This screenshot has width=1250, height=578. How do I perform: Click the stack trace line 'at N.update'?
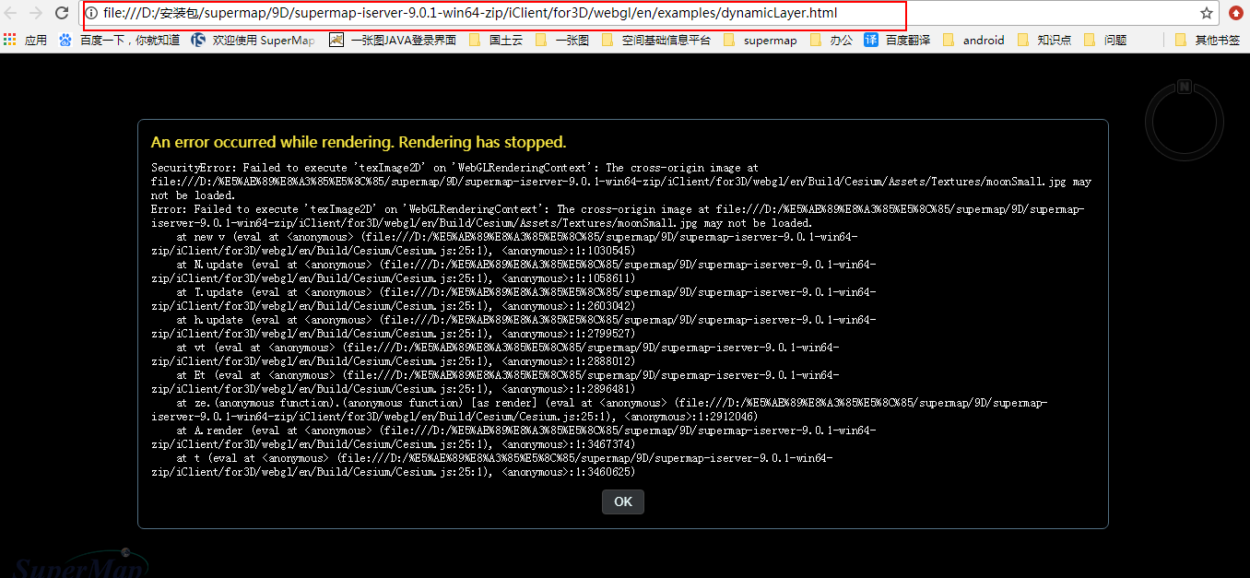point(513,271)
